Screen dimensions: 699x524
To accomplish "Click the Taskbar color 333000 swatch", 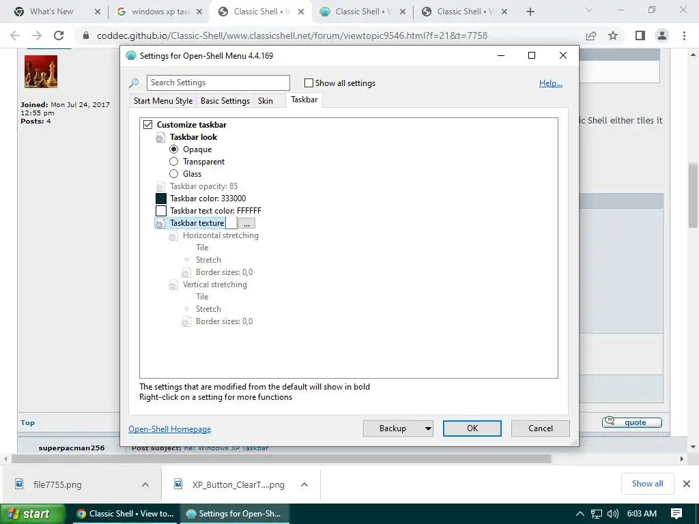I will (x=161, y=199).
